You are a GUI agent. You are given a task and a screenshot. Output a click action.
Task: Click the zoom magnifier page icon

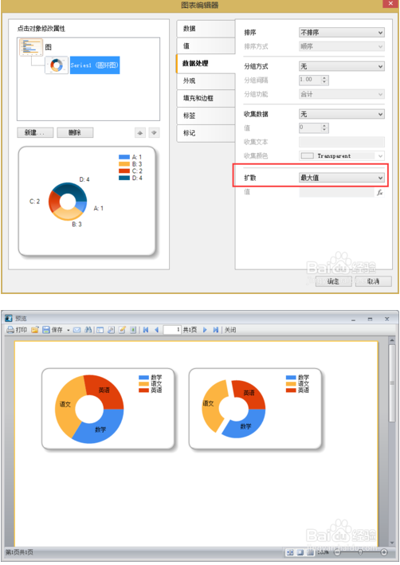111,330
